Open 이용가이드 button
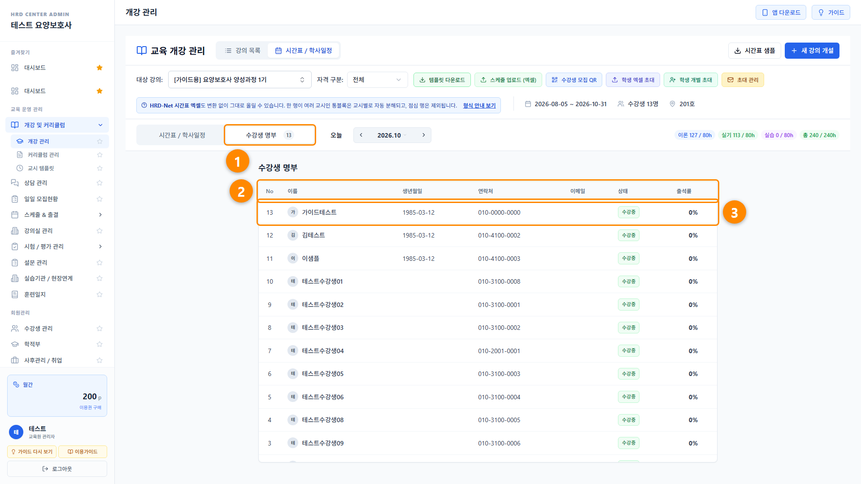The image size is (861, 484). (x=83, y=452)
